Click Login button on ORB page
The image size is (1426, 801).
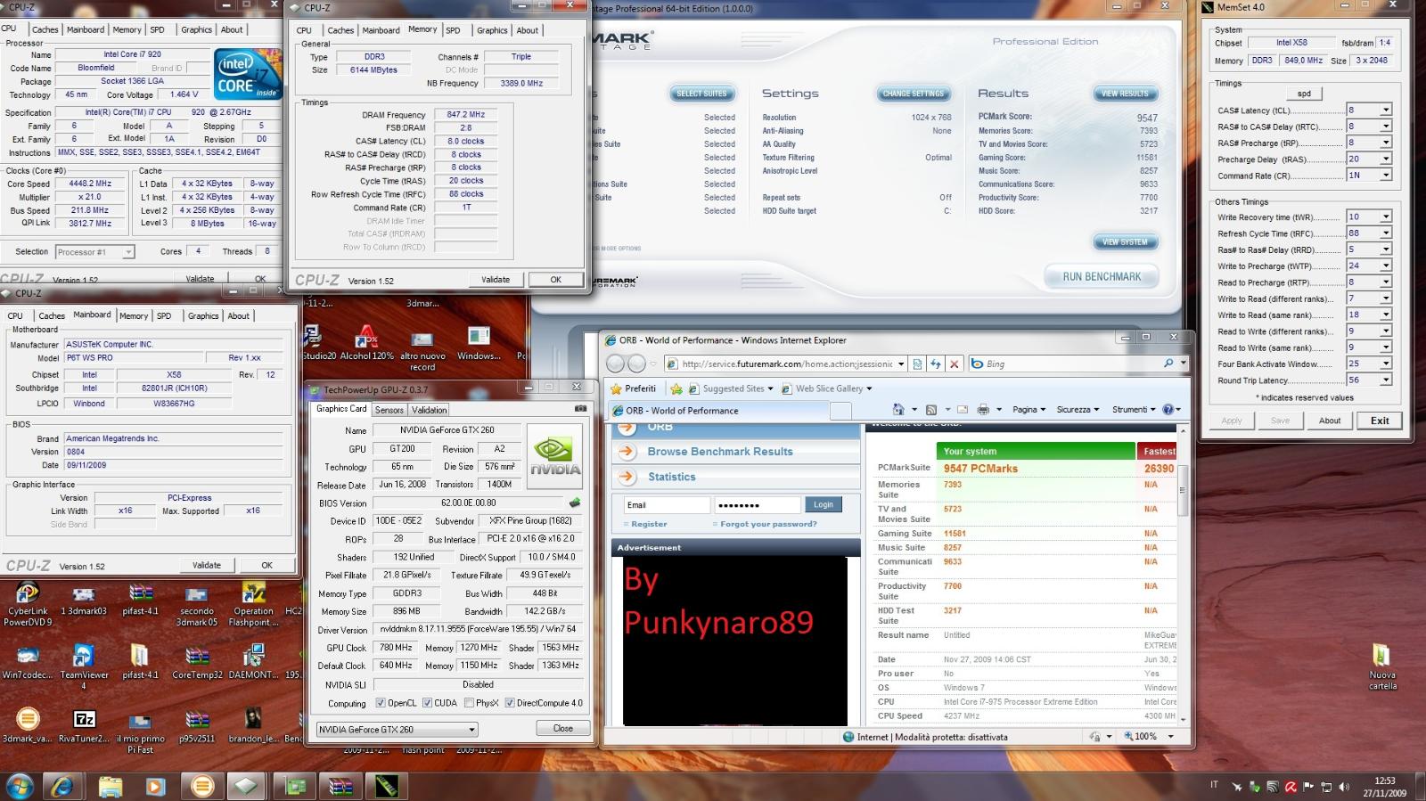[824, 504]
